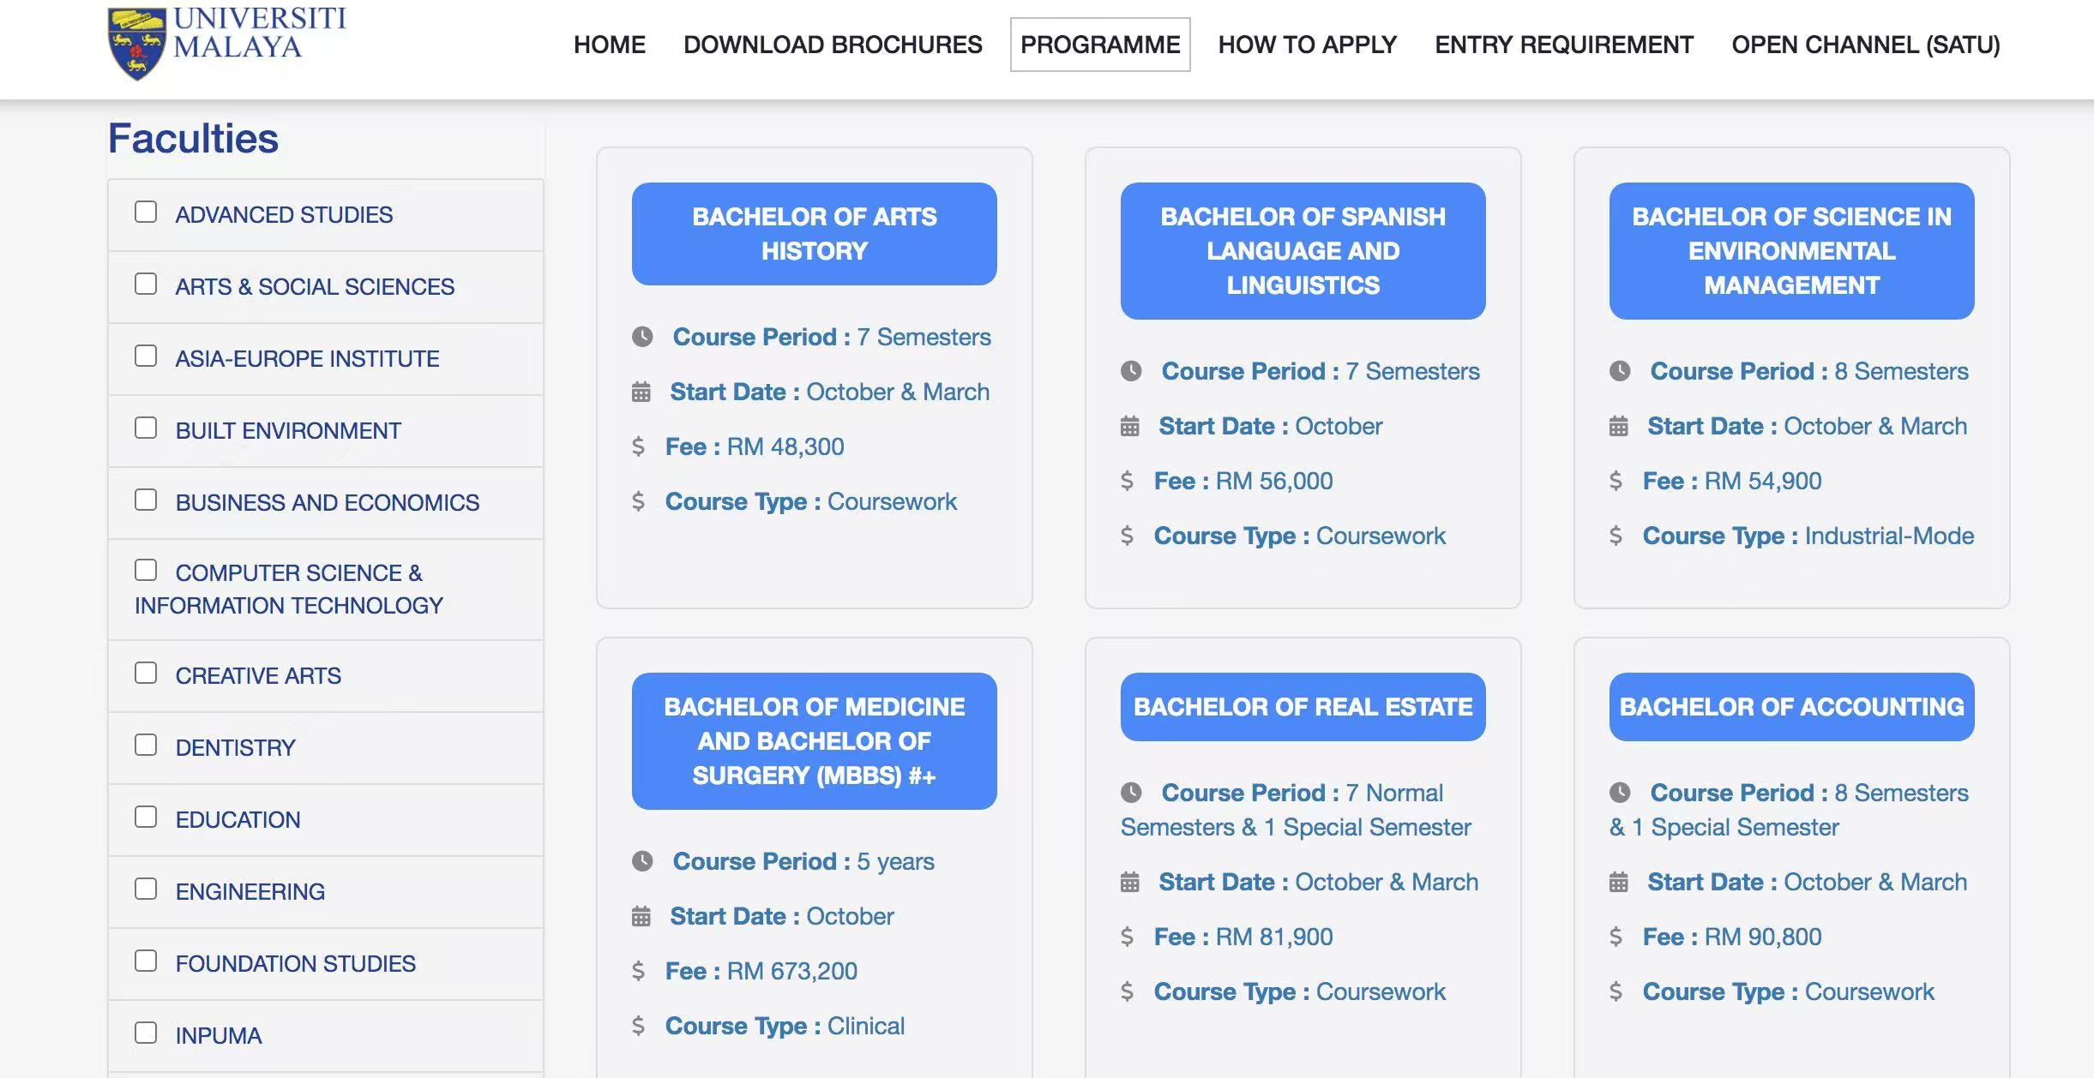Click dollar icon beside Fee RM 90,800
The width and height of the screenshot is (2094, 1078).
[x=1616, y=937]
